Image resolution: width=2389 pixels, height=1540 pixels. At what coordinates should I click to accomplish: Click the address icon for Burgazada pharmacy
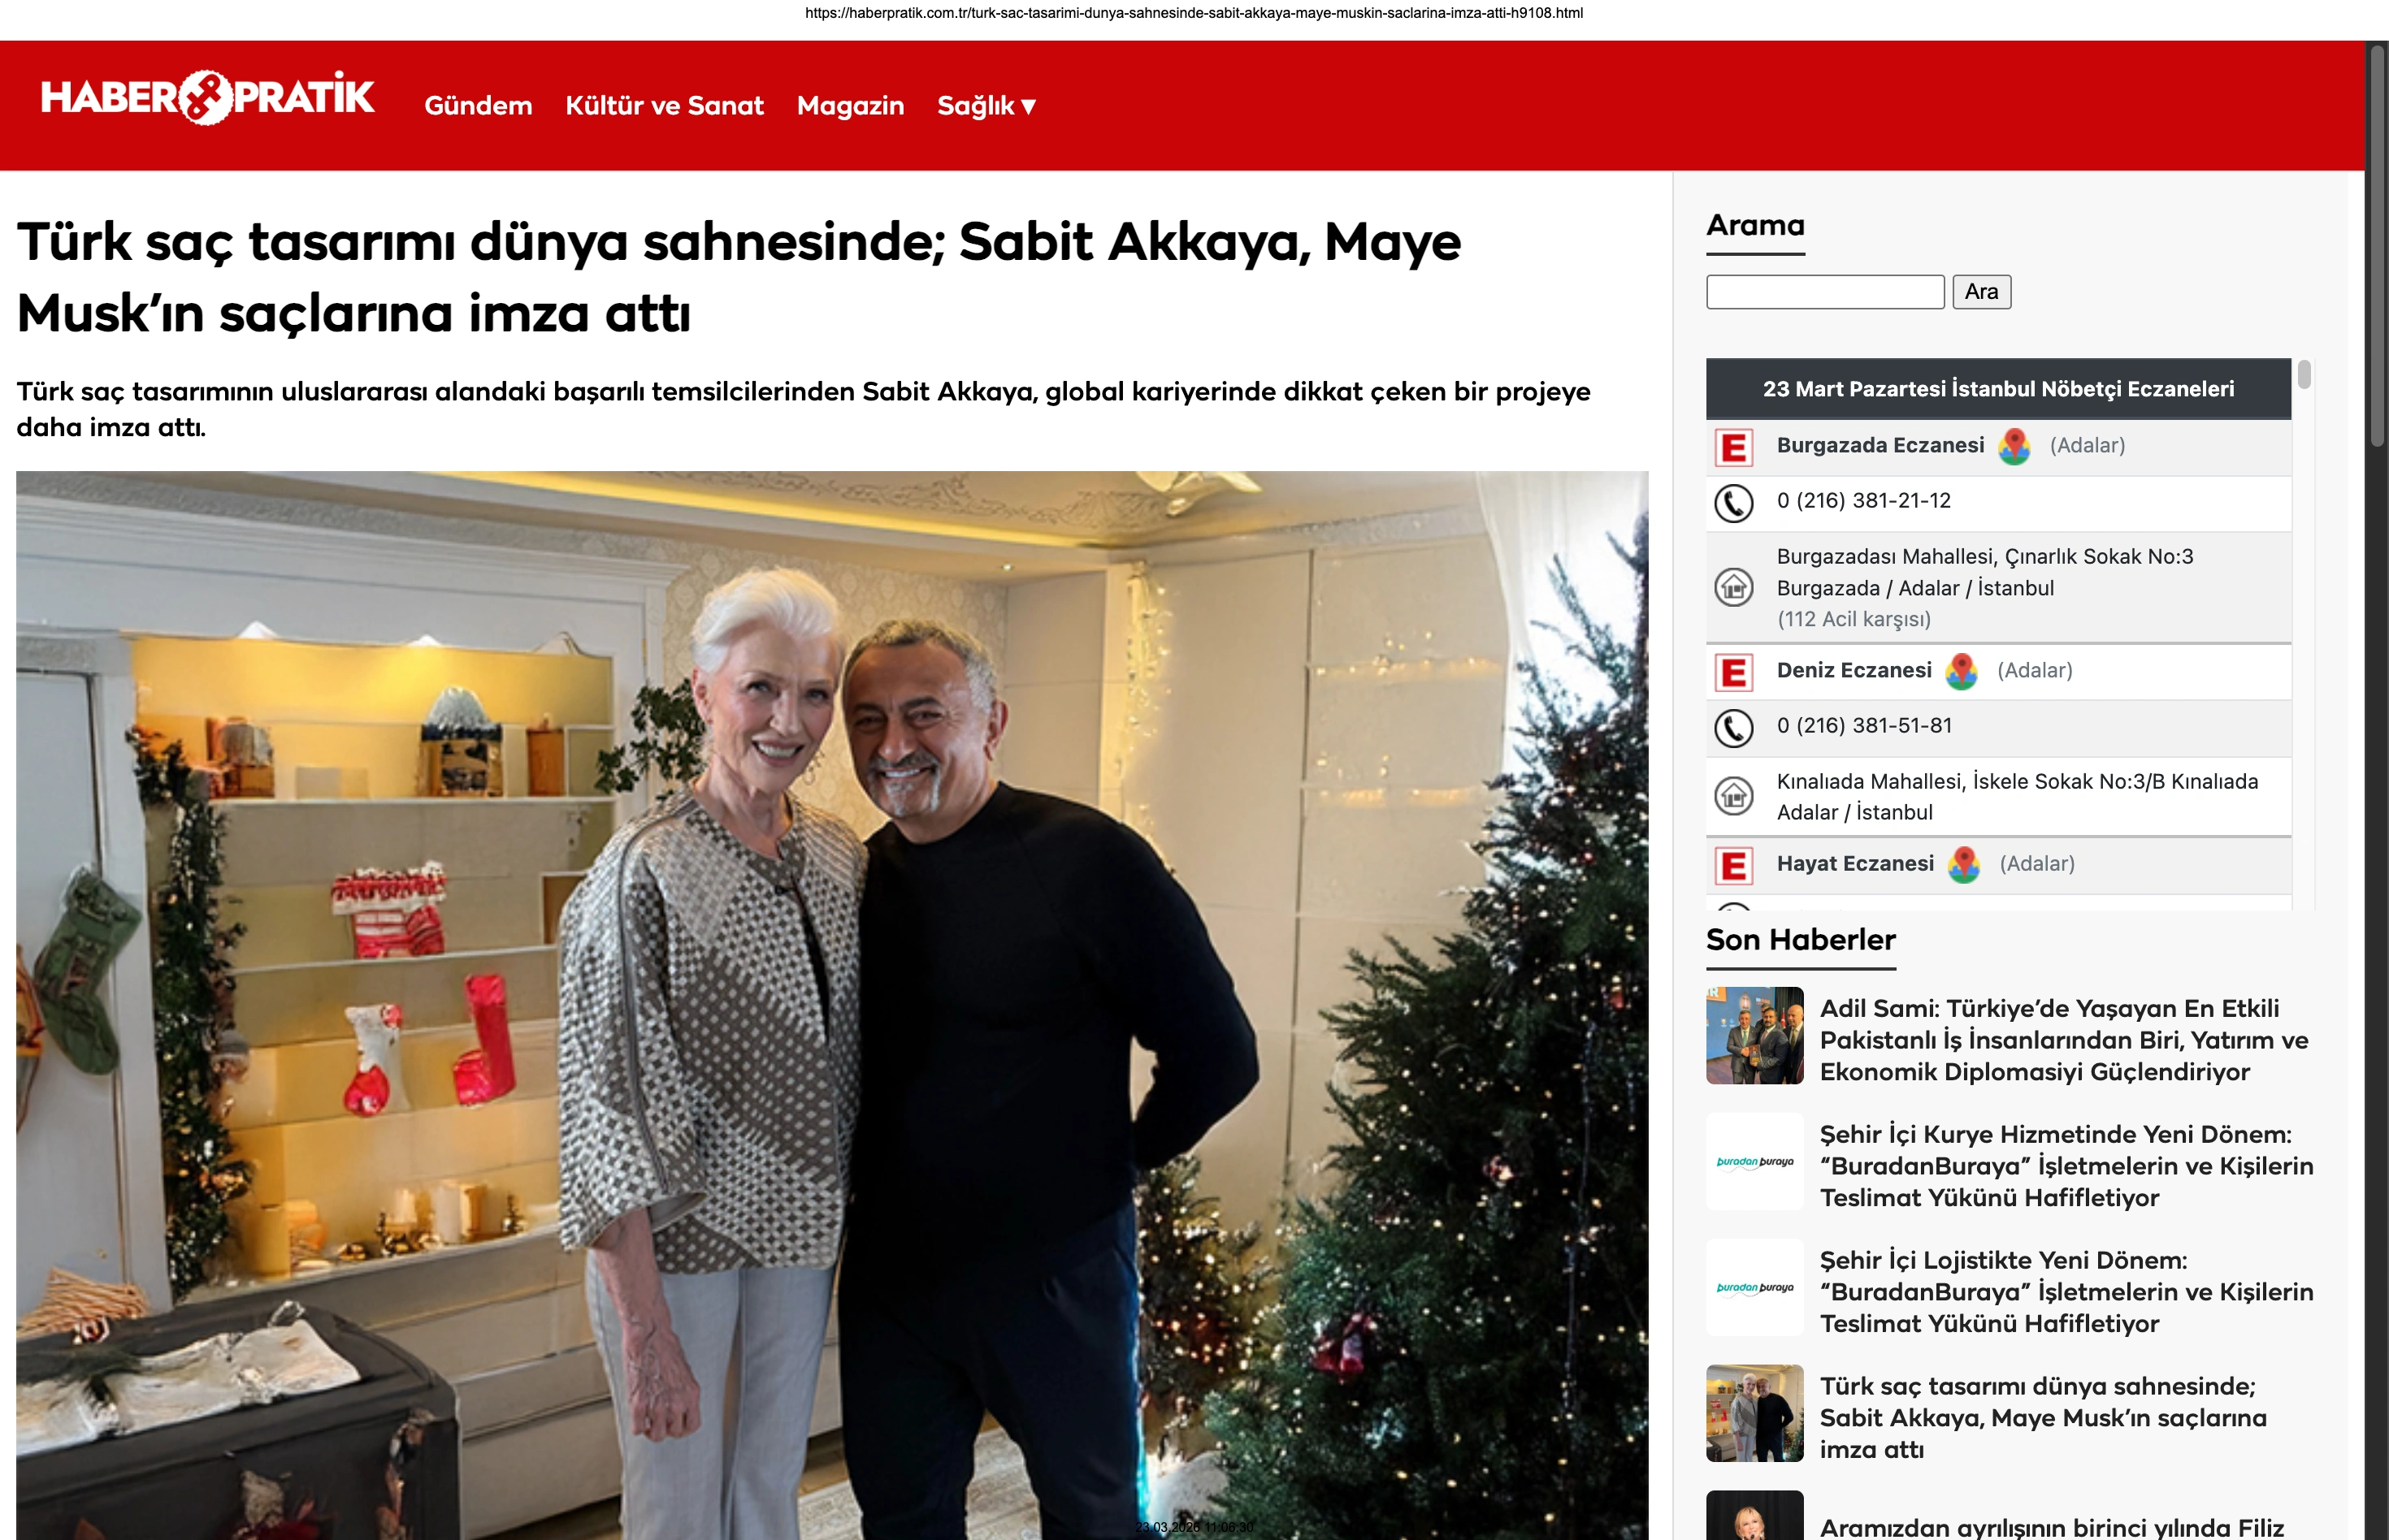click(1734, 587)
